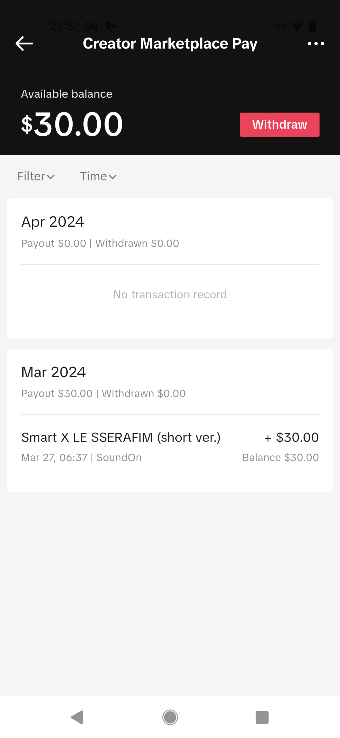Tap the $30.00 available balance amount
Image resolution: width=340 pixels, height=738 pixels.
(72, 125)
